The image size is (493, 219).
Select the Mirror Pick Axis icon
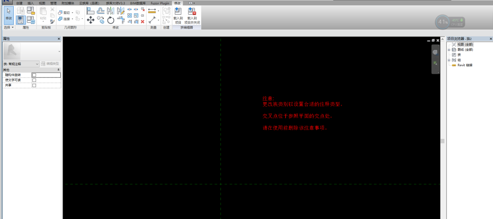pyautogui.click(x=110, y=10)
